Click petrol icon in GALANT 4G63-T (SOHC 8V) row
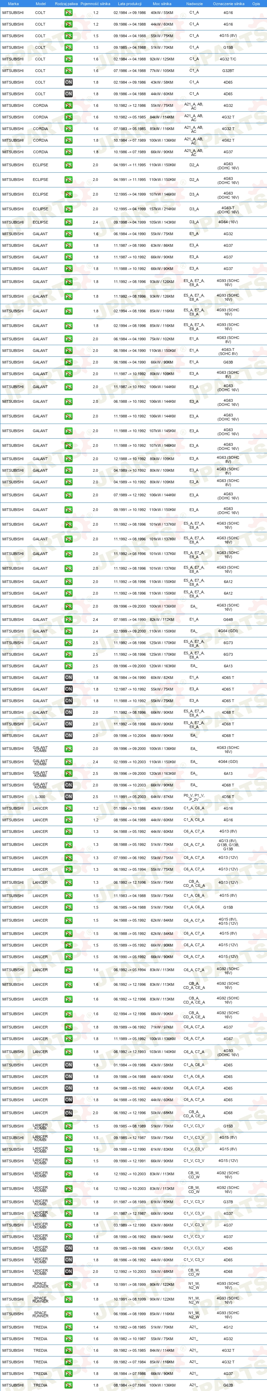 pyautogui.click(x=68, y=351)
